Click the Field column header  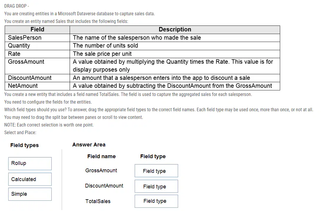[37, 30]
